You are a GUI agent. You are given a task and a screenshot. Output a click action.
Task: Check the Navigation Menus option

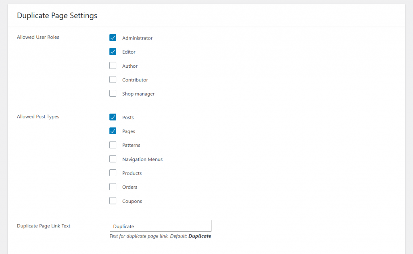113,159
